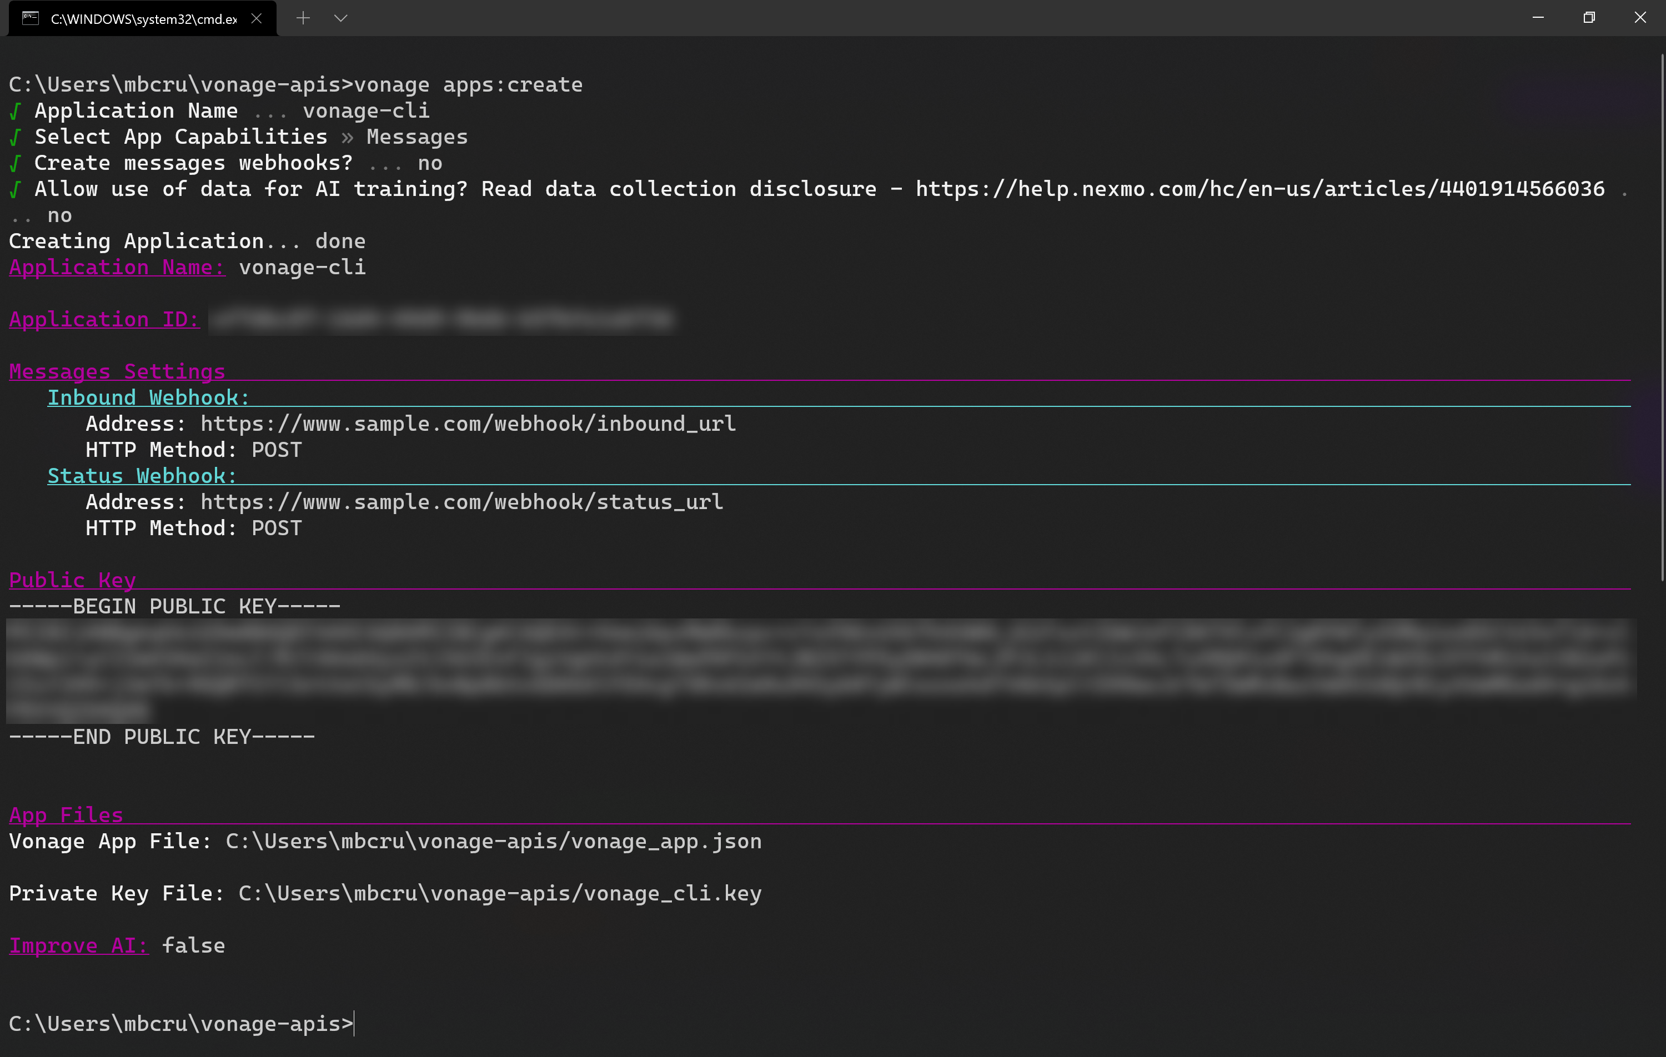Viewport: 1666px width, 1057px height.
Task: Open a new terminal tab with plus button
Action: 303,18
